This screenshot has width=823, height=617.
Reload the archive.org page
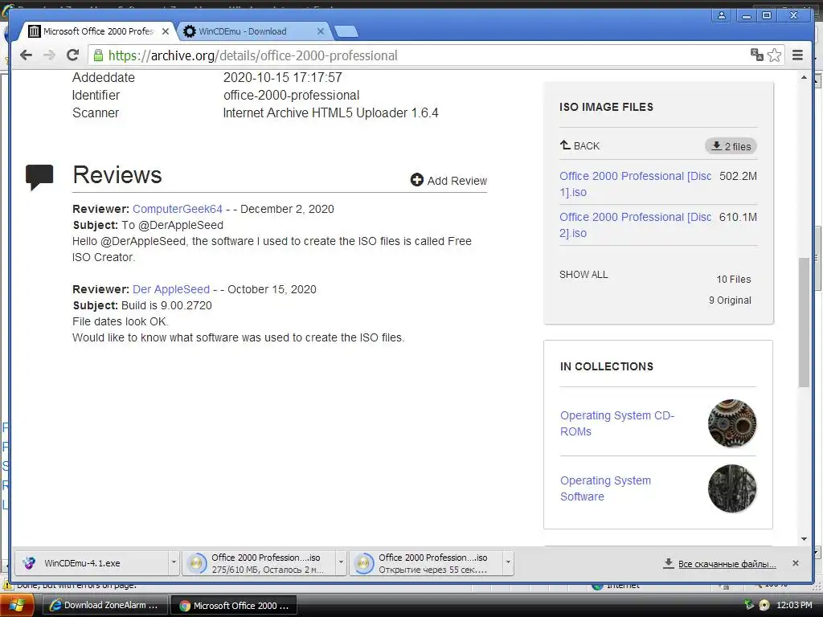coord(72,55)
